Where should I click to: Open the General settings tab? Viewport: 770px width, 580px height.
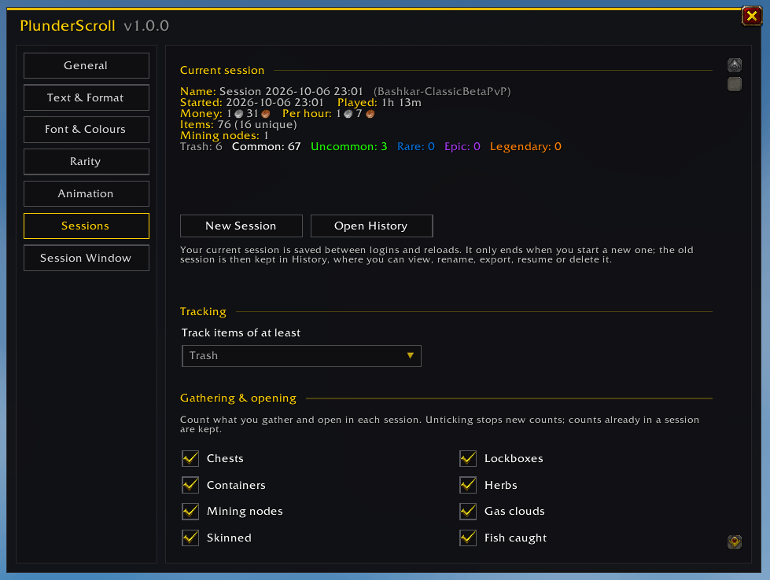(x=87, y=65)
